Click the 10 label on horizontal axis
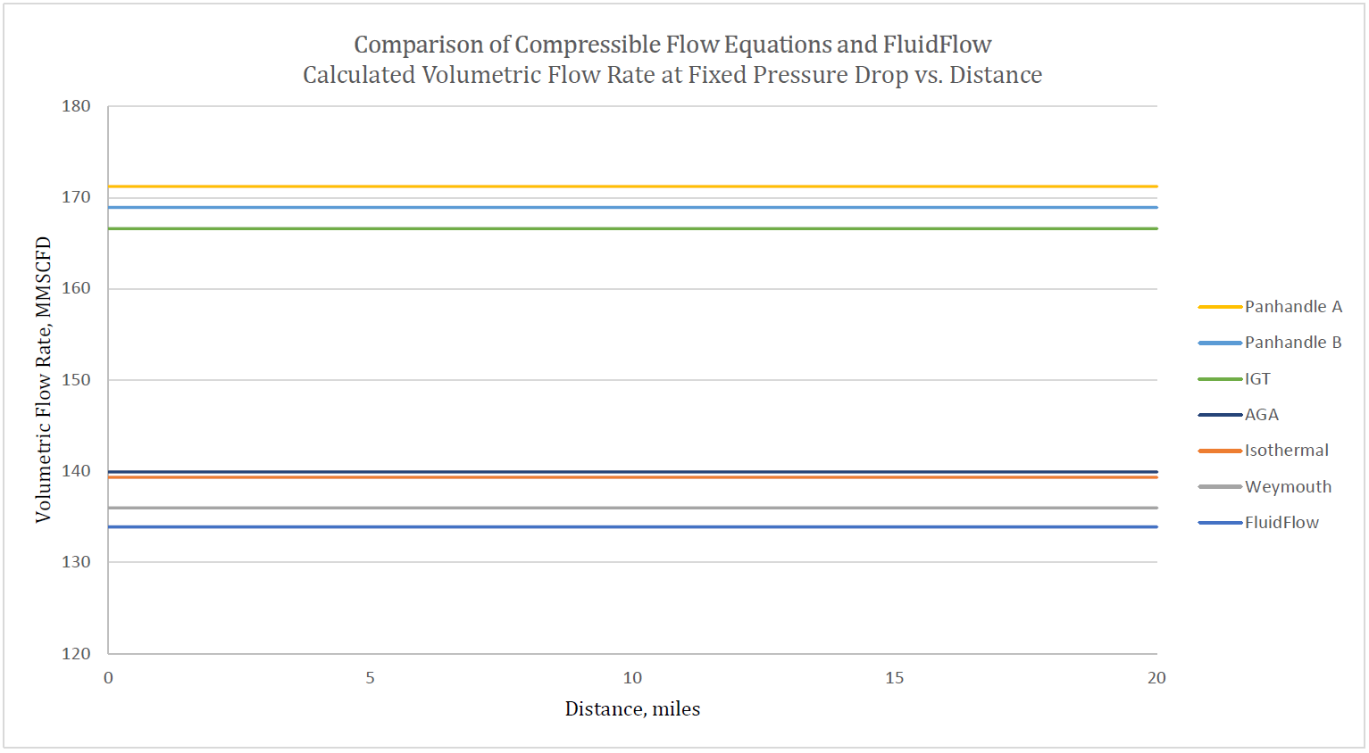Image resolution: width=1369 pixels, height=753 pixels. (632, 678)
